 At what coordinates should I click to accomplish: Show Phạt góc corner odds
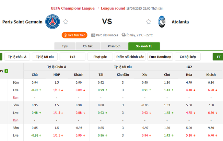coord(100,57)
